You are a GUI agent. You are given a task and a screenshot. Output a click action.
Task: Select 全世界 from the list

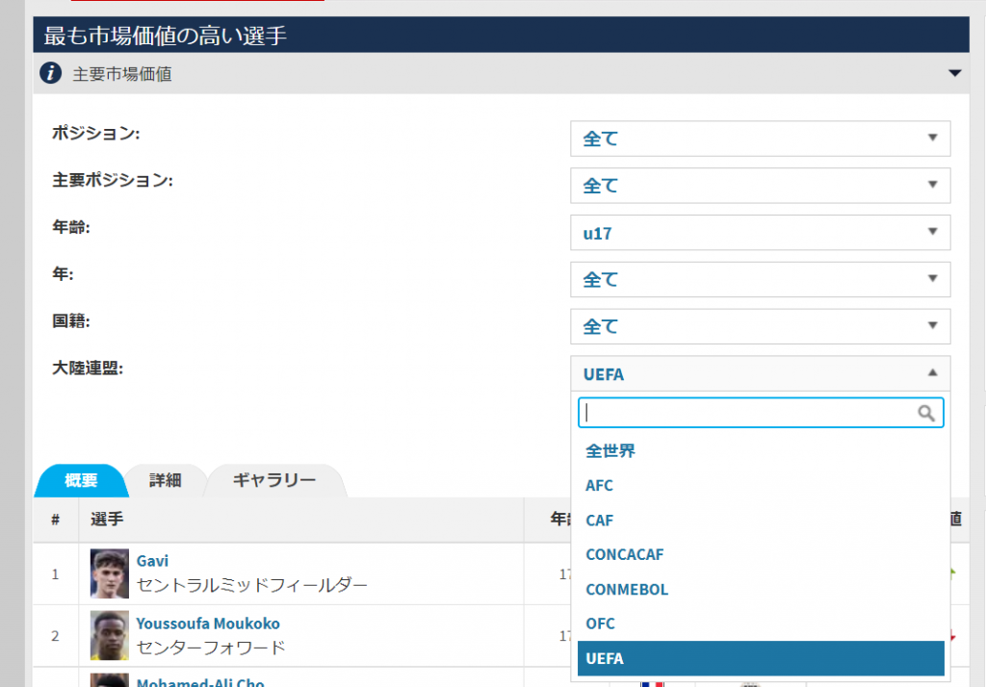[x=610, y=450]
